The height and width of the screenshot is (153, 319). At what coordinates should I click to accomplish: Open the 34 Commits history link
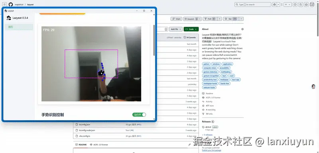pos(190,38)
